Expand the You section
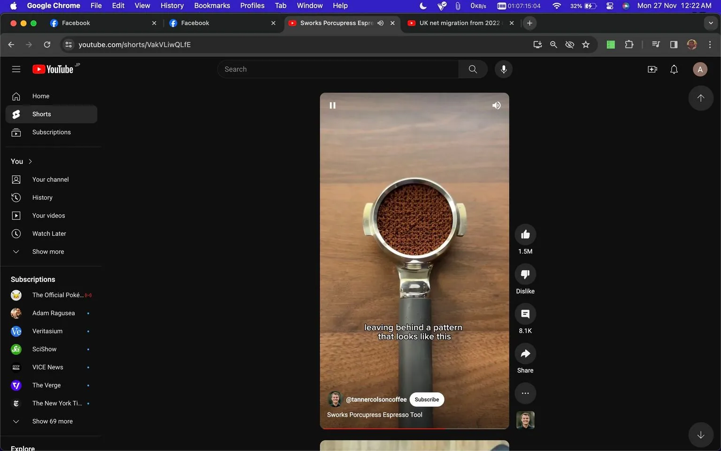Image resolution: width=721 pixels, height=451 pixels. click(x=19, y=161)
